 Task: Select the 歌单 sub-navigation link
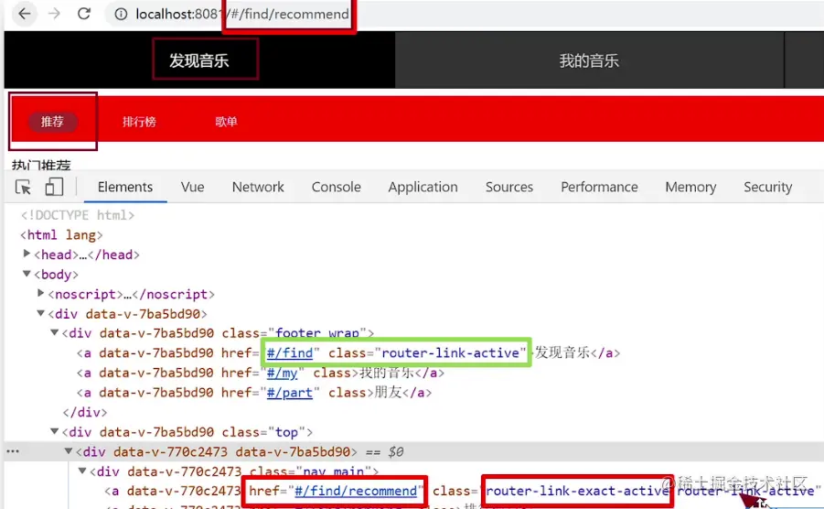[226, 122]
